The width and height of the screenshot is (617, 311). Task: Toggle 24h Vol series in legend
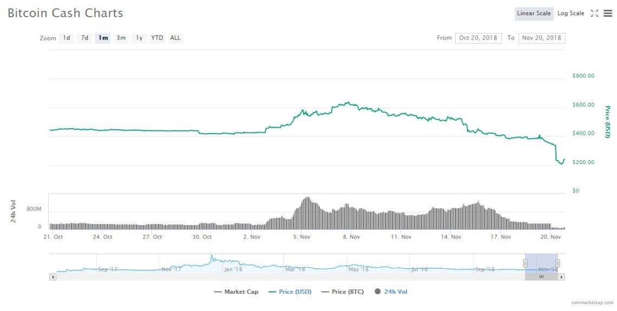tap(391, 292)
